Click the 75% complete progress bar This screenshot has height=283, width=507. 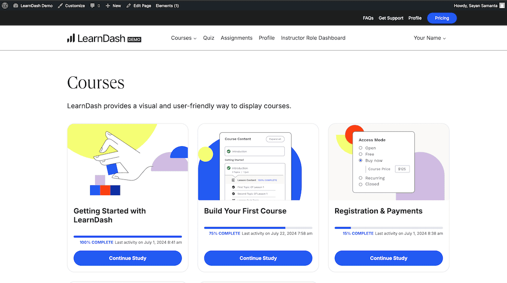coord(258,228)
